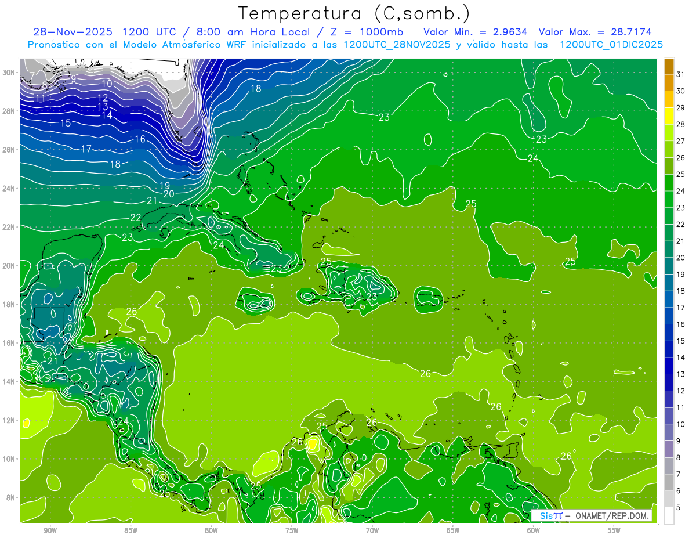Click the '70W' longitude axis label
The width and height of the screenshot is (696, 538).
372,530
